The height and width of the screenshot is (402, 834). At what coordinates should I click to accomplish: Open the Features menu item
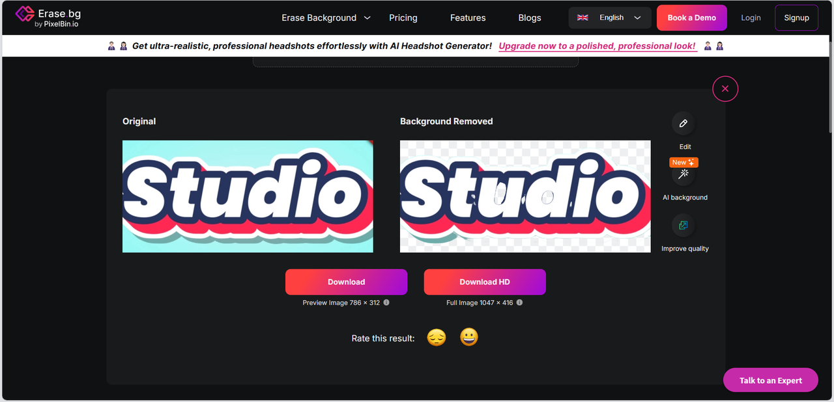pyautogui.click(x=468, y=18)
